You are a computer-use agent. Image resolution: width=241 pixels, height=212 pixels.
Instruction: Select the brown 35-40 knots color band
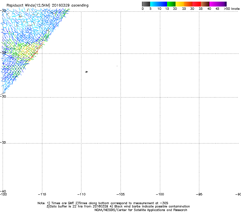point(205,4)
